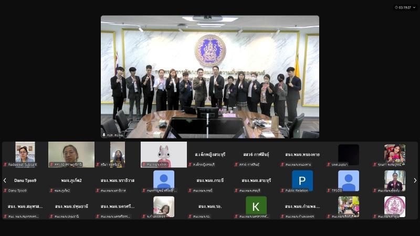Select the outdoor group photo avatar
The width and height of the screenshot is (420, 236).
coord(349,206)
